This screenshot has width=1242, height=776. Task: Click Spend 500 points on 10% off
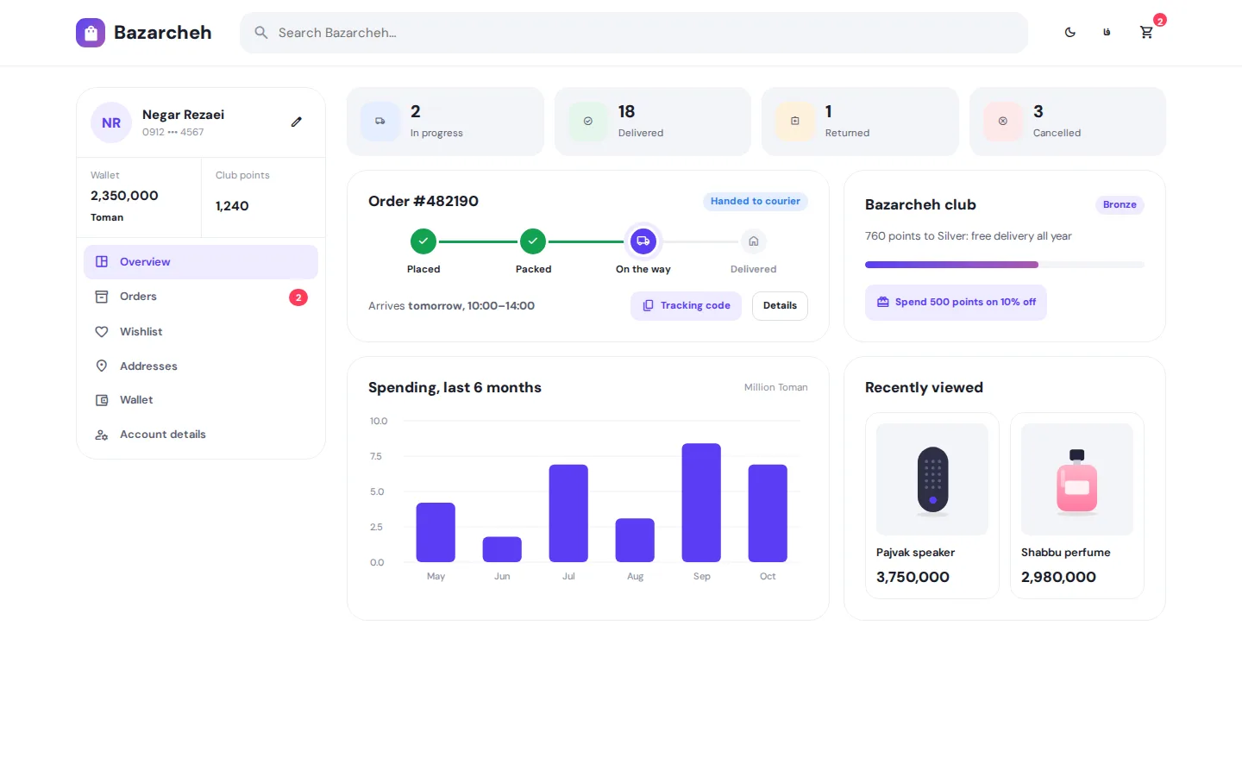956,303
